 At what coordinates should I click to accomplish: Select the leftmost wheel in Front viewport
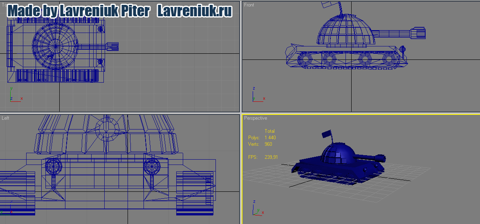point(305,59)
